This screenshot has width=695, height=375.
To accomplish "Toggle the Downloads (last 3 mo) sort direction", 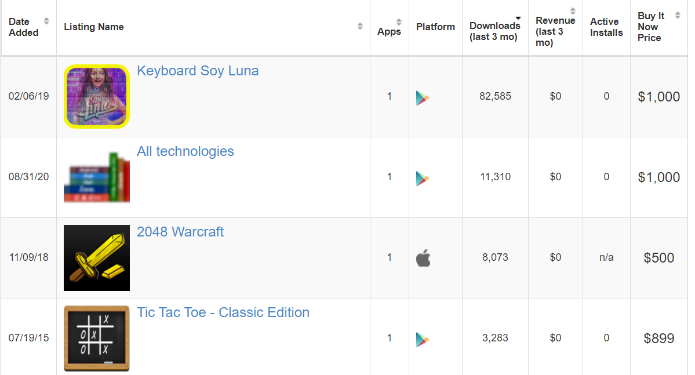I will [x=518, y=18].
